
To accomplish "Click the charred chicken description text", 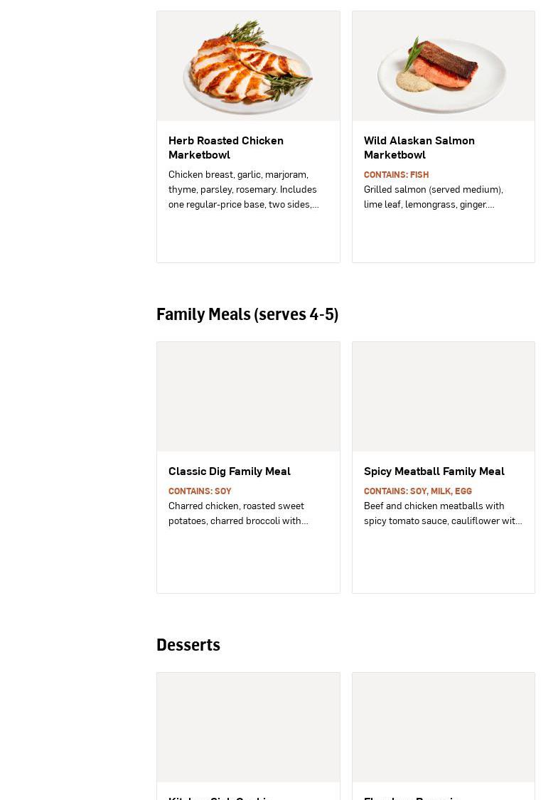I will tap(237, 513).
